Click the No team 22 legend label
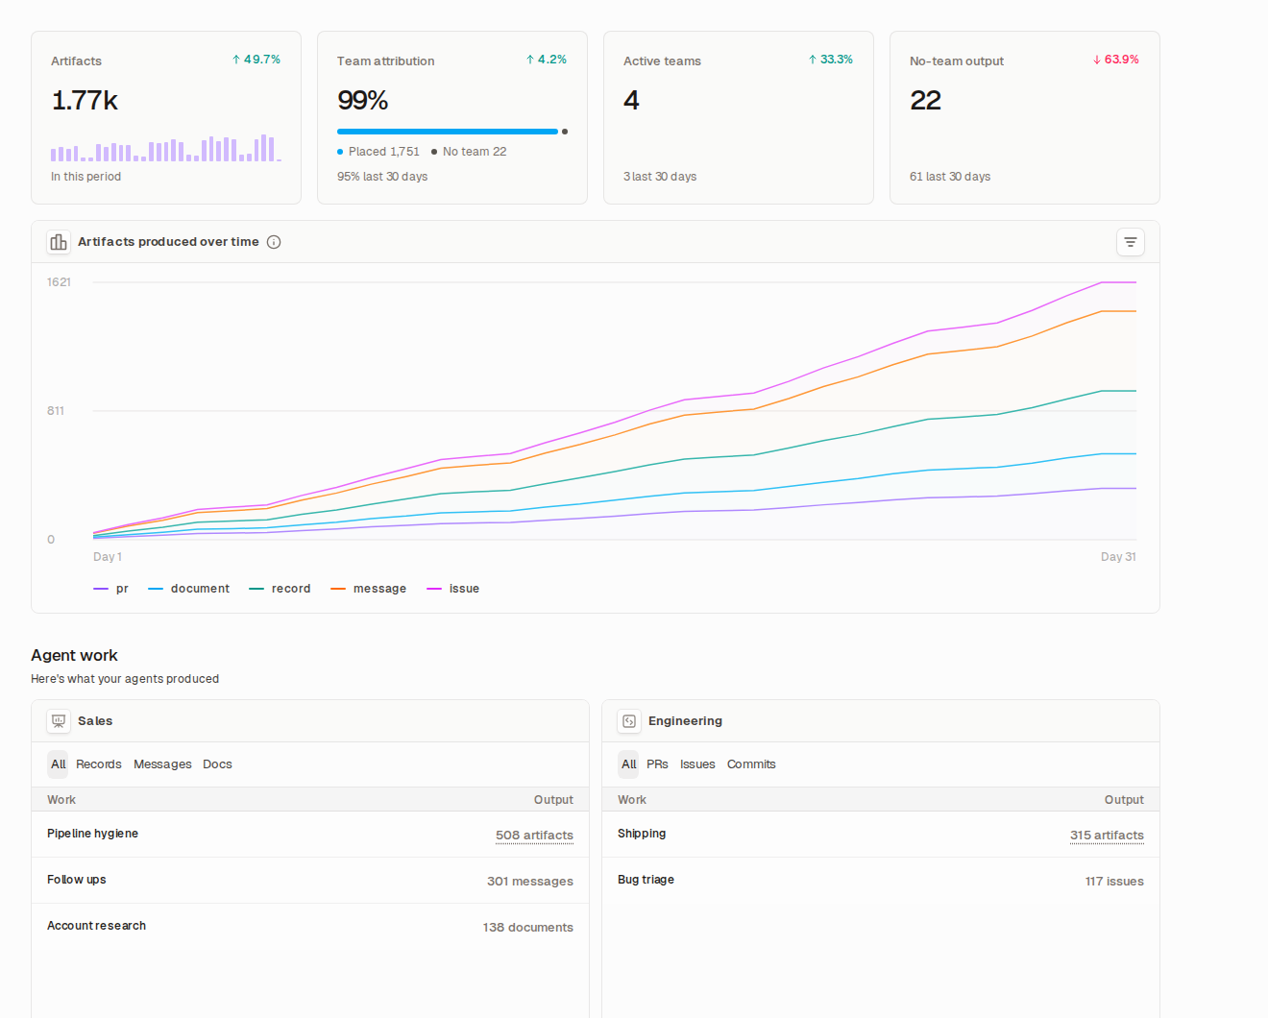This screenshot has height=1018, width=1268. click(469, 152)
